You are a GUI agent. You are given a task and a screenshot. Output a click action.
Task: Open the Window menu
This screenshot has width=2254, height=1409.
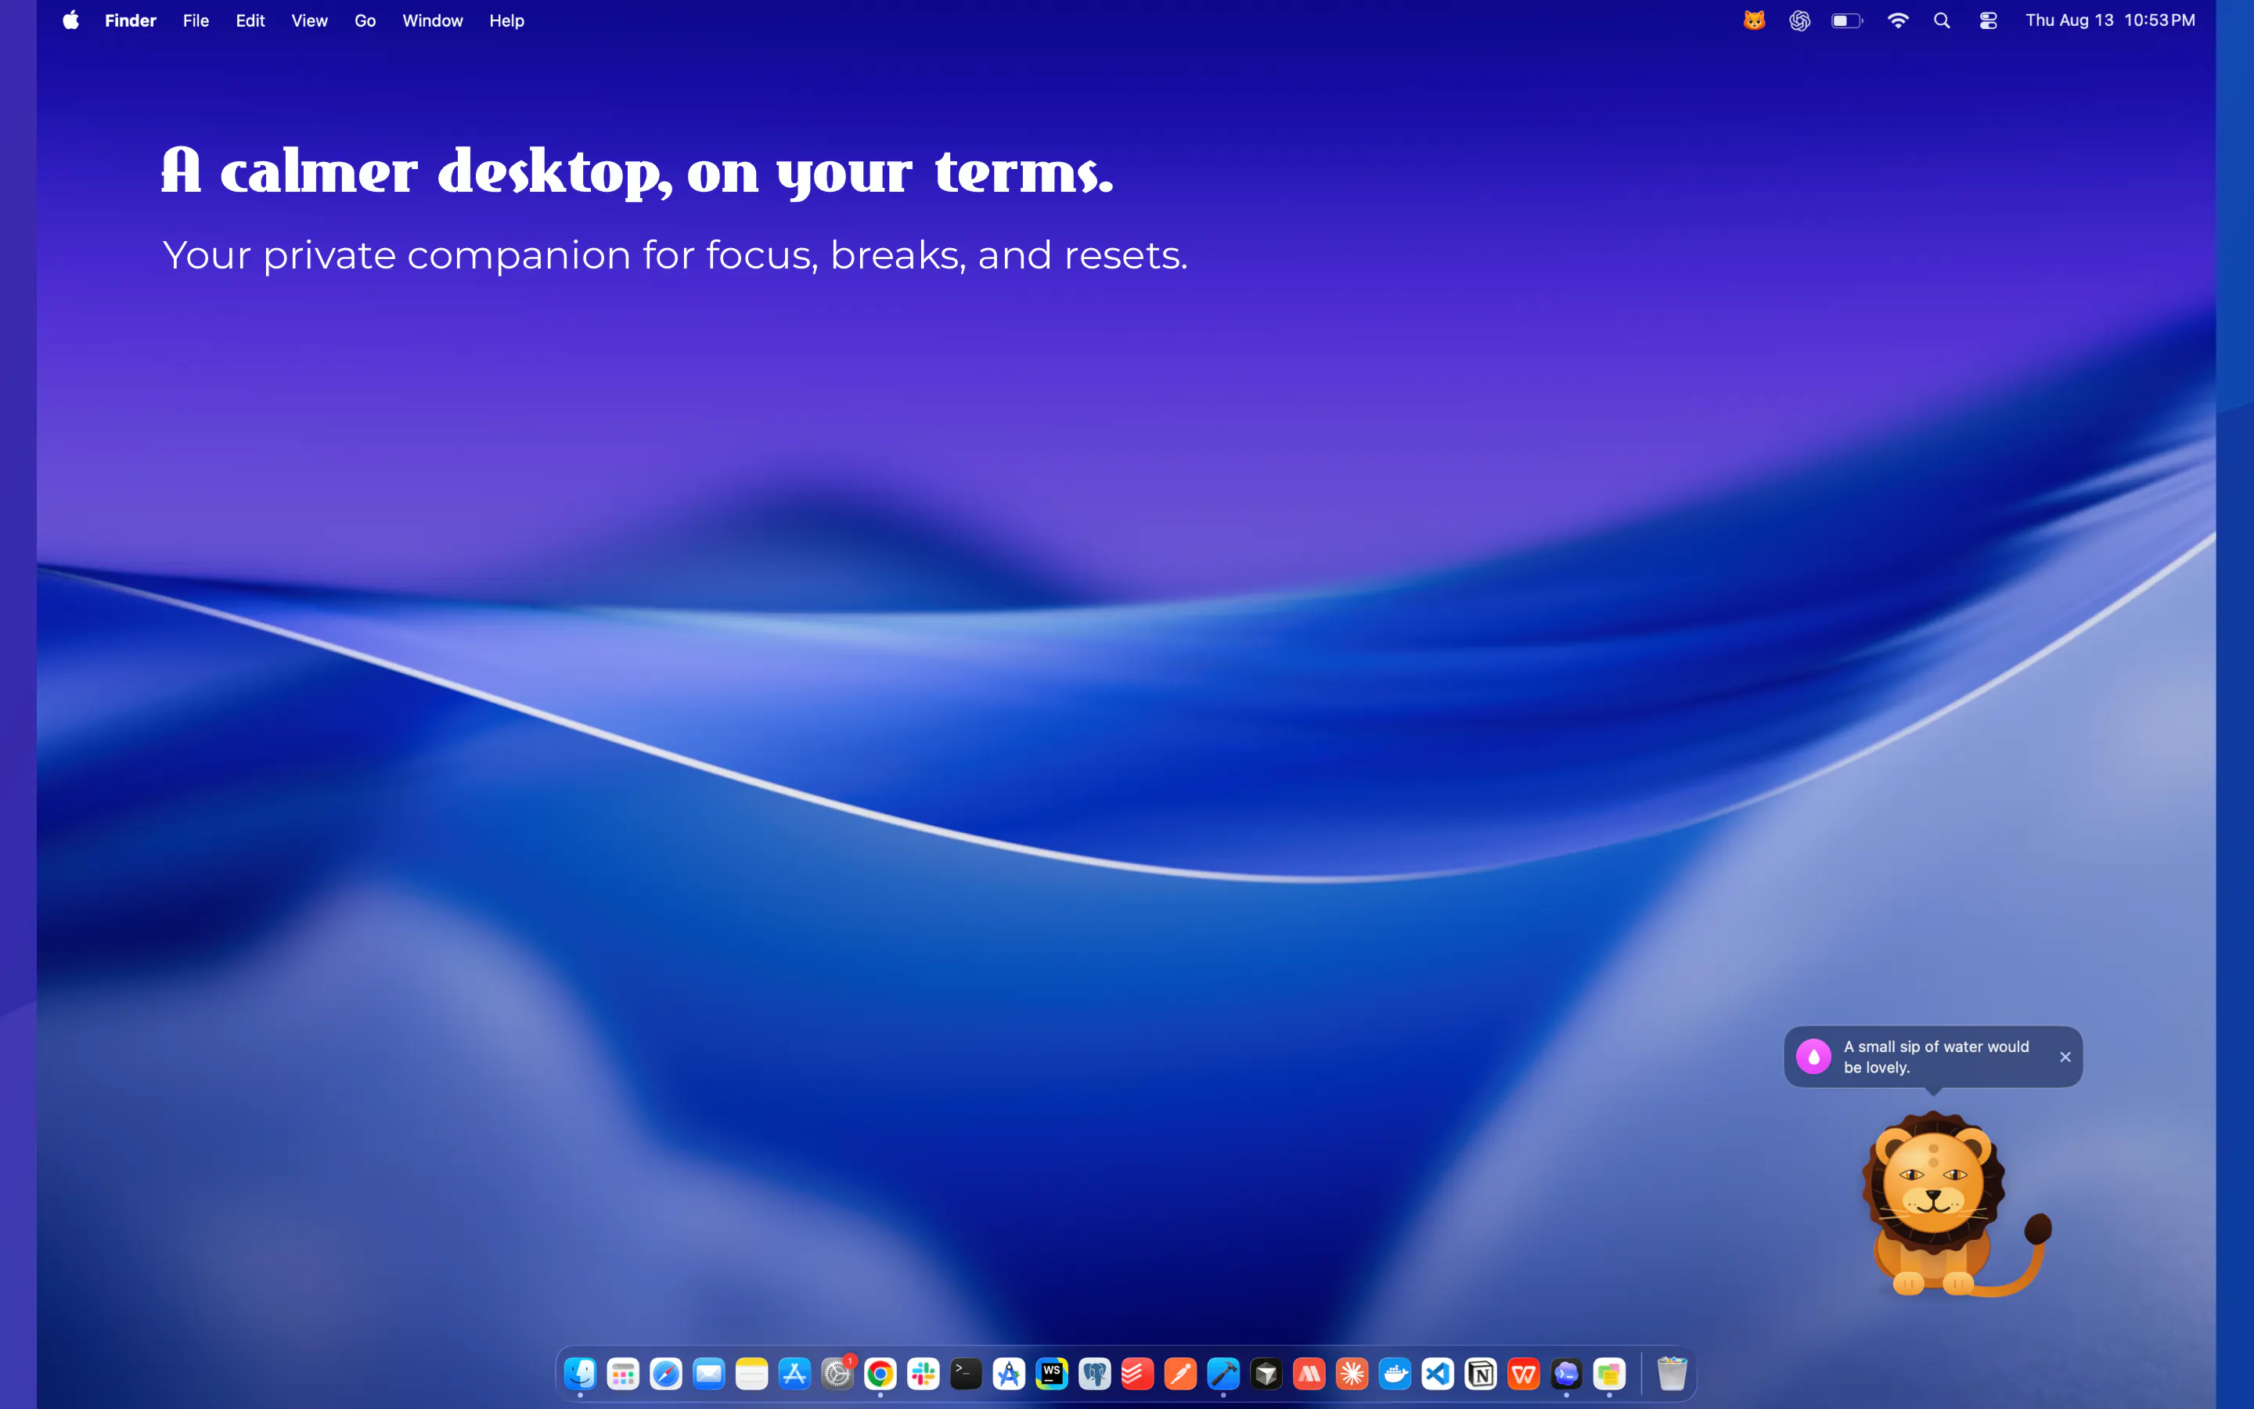(432, 20)
